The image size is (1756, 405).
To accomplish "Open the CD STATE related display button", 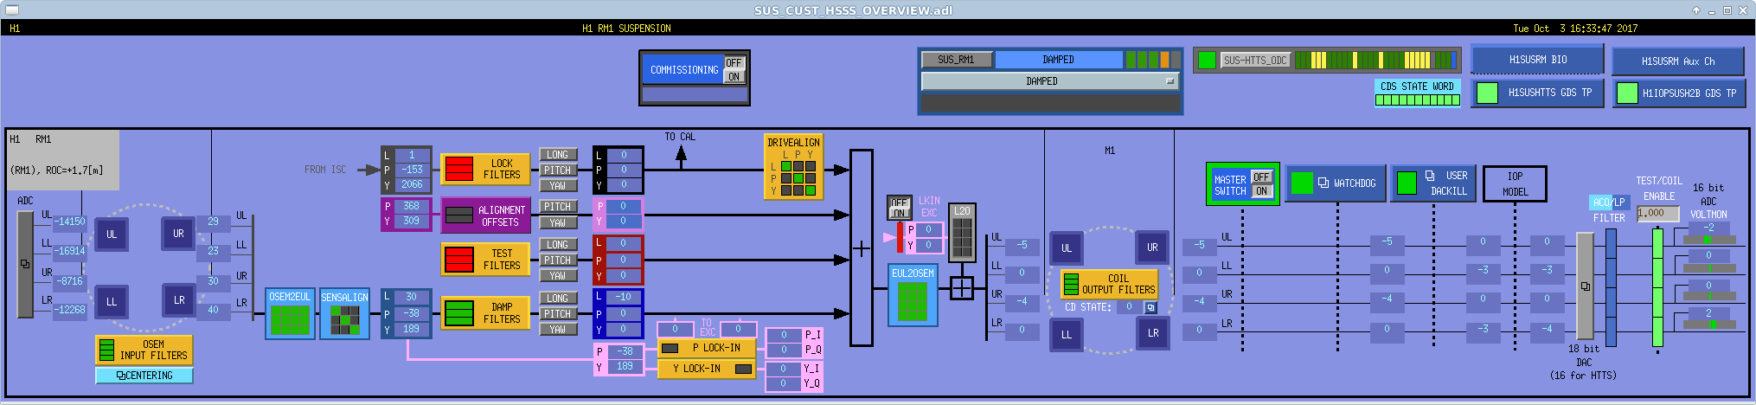I will click(x=1151, y=307).
